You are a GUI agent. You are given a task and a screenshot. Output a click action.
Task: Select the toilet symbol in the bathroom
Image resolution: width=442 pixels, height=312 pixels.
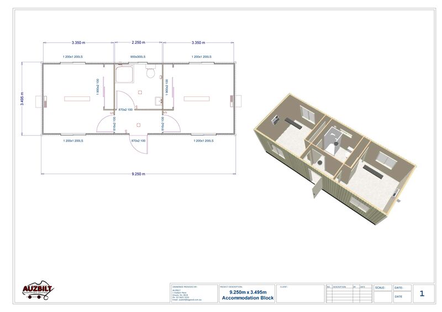coord(150,72)
